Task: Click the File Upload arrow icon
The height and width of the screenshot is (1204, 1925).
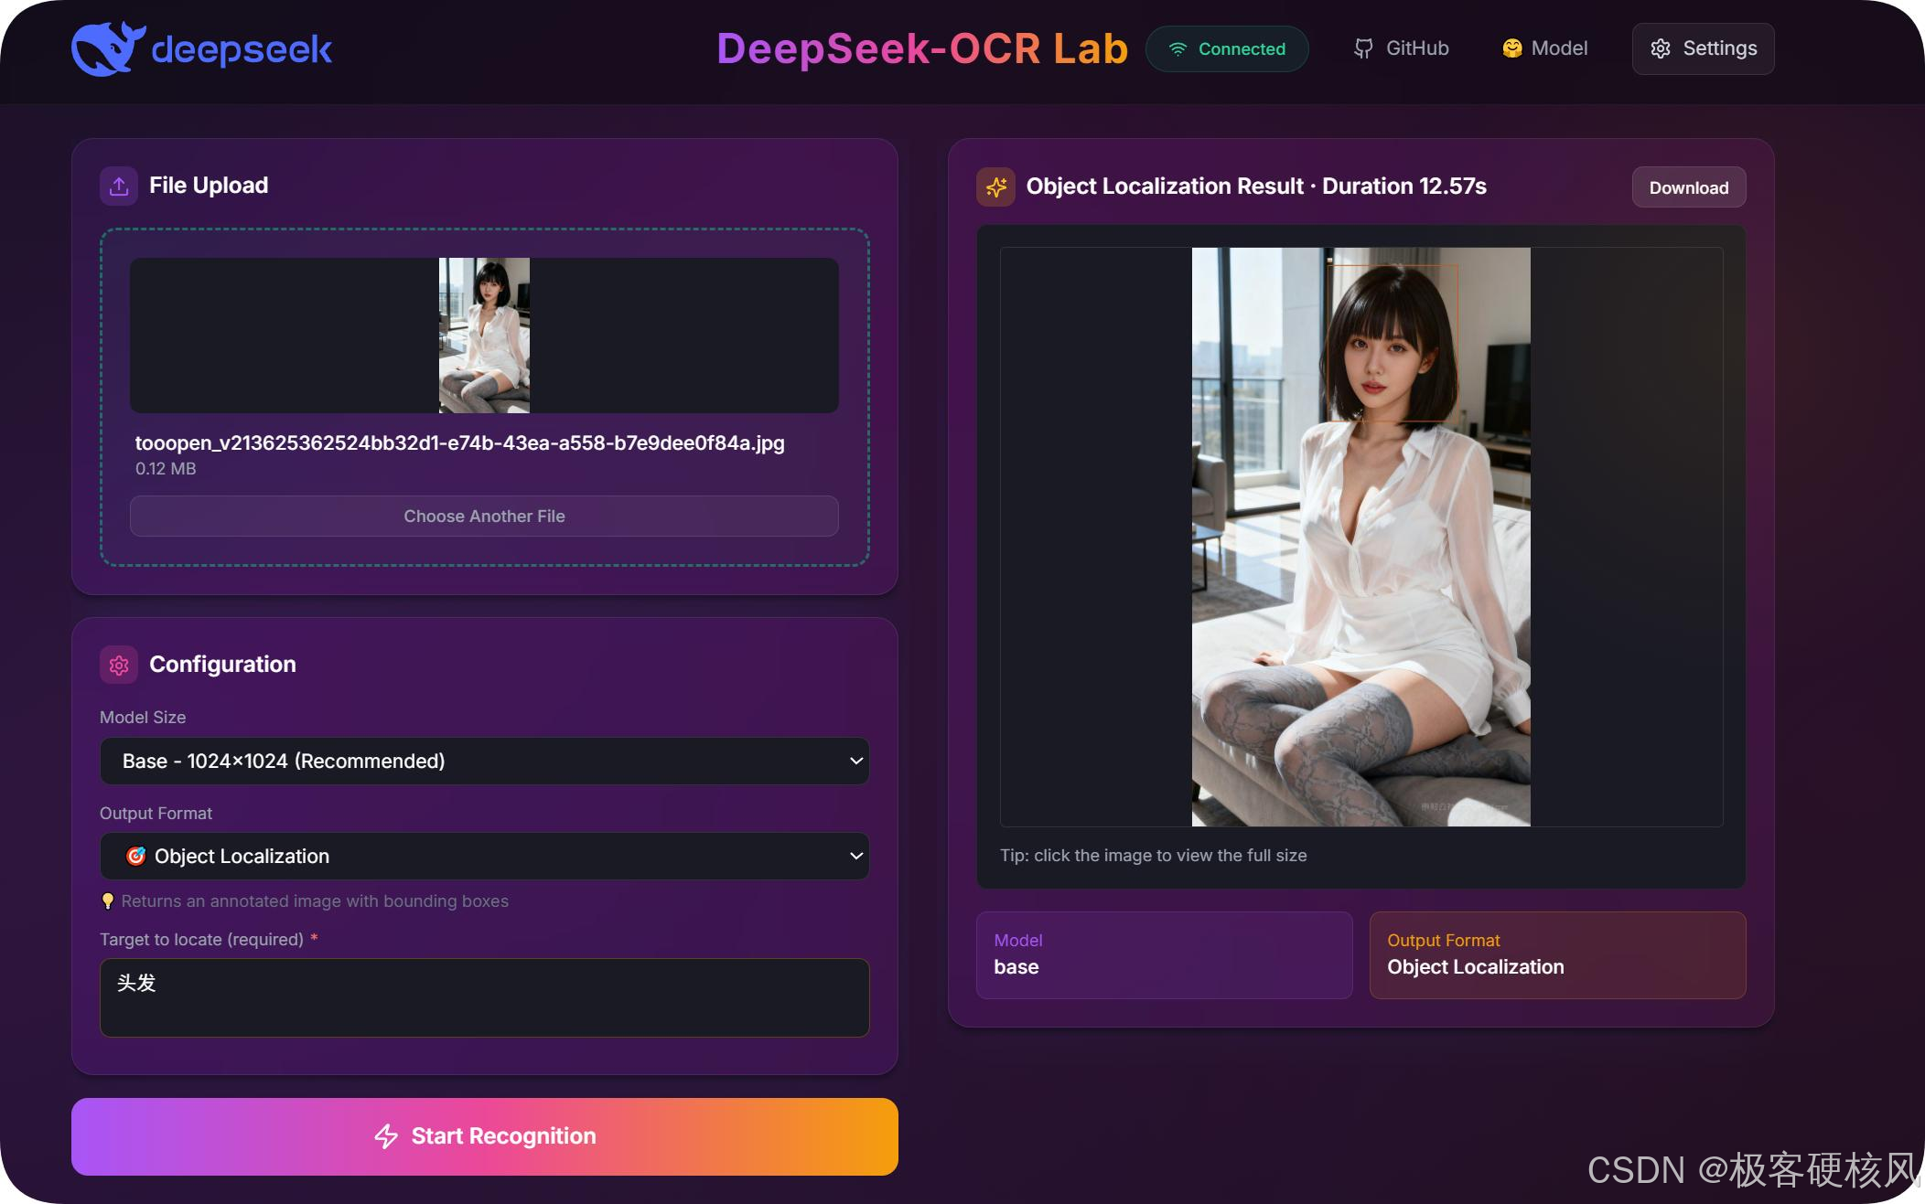Action: [119, 186]
